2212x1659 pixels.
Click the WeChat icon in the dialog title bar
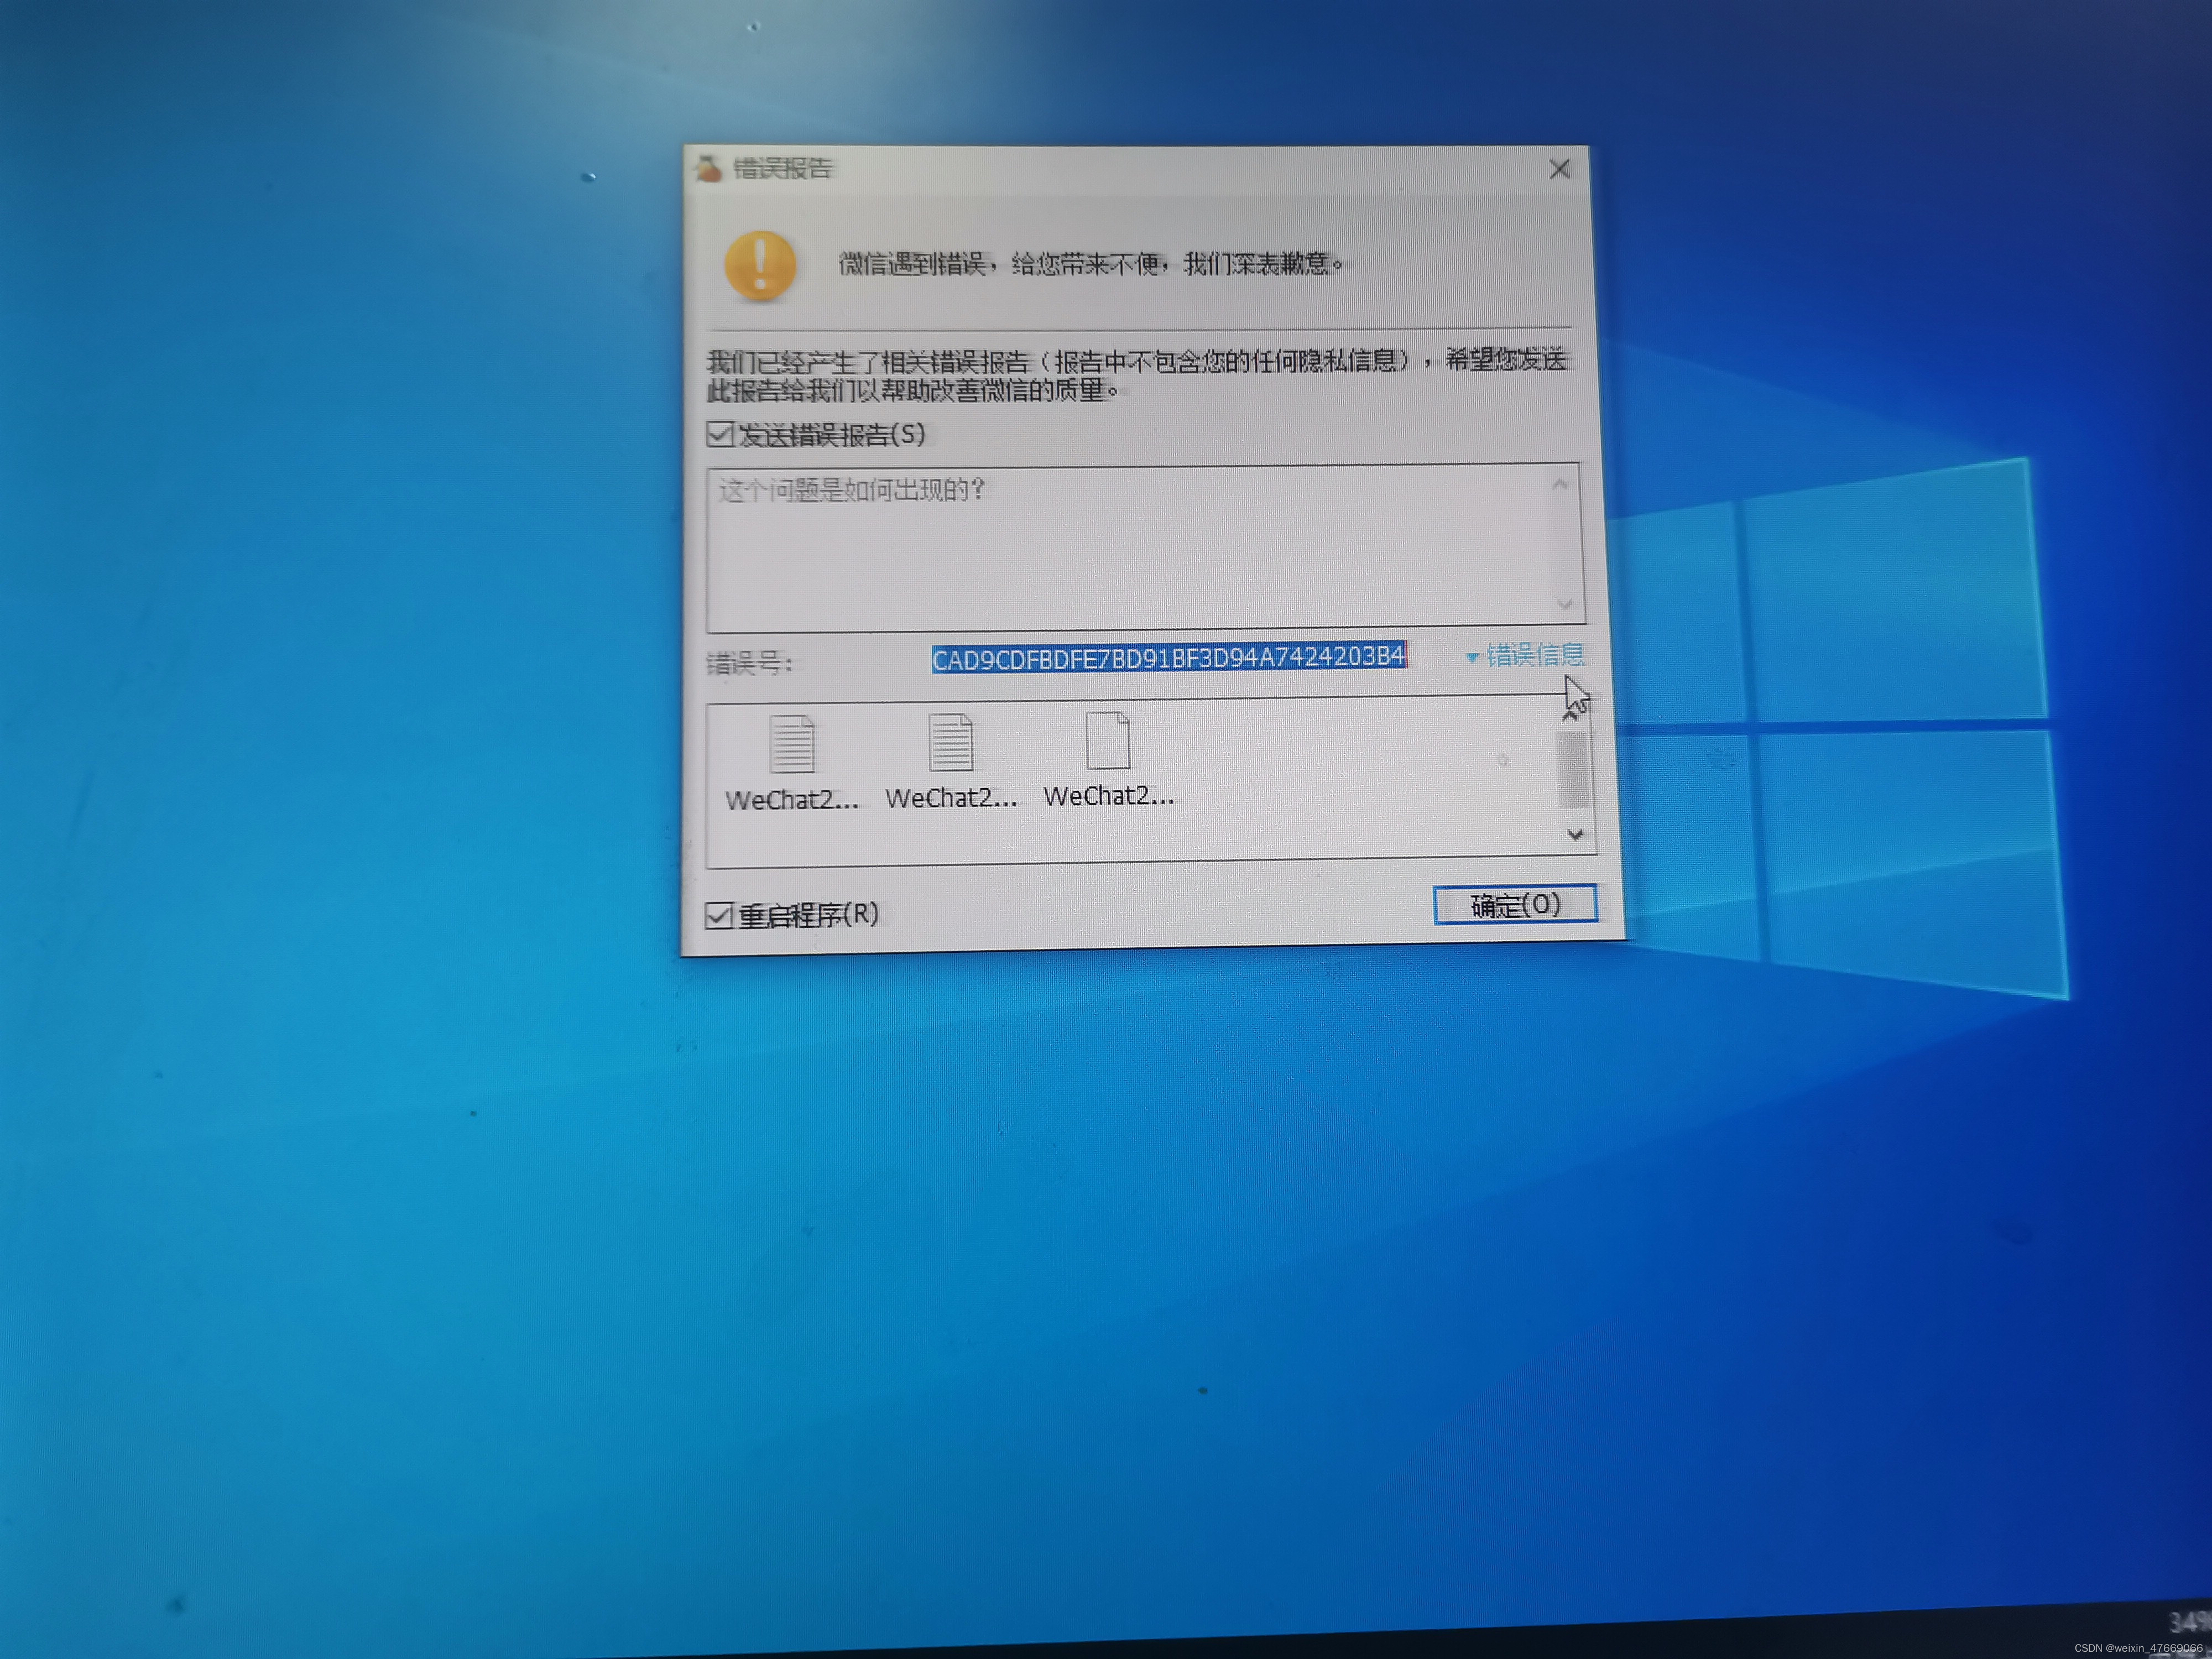coord(708,168)
